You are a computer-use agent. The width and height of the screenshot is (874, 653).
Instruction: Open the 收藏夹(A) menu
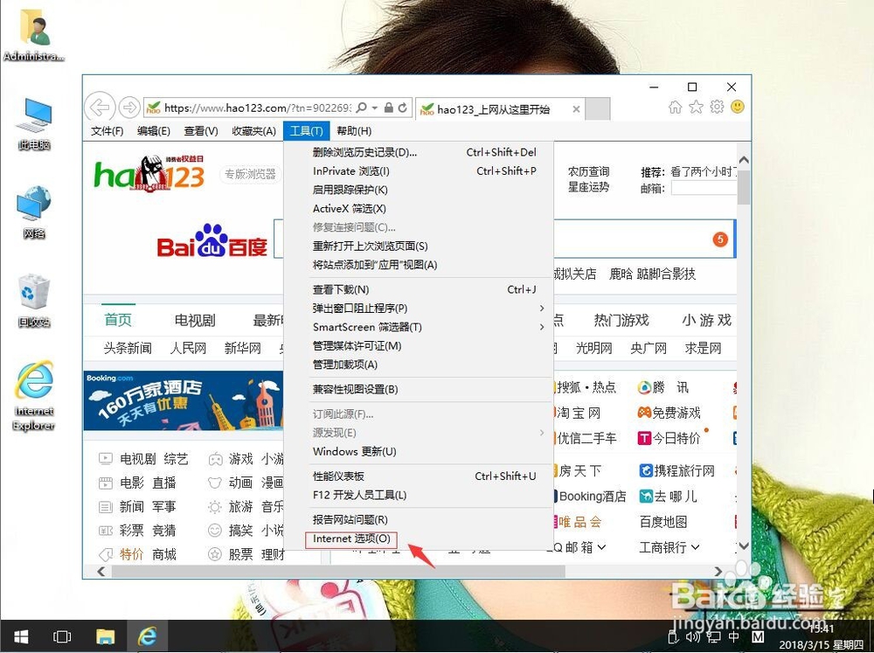click(253, 131)
